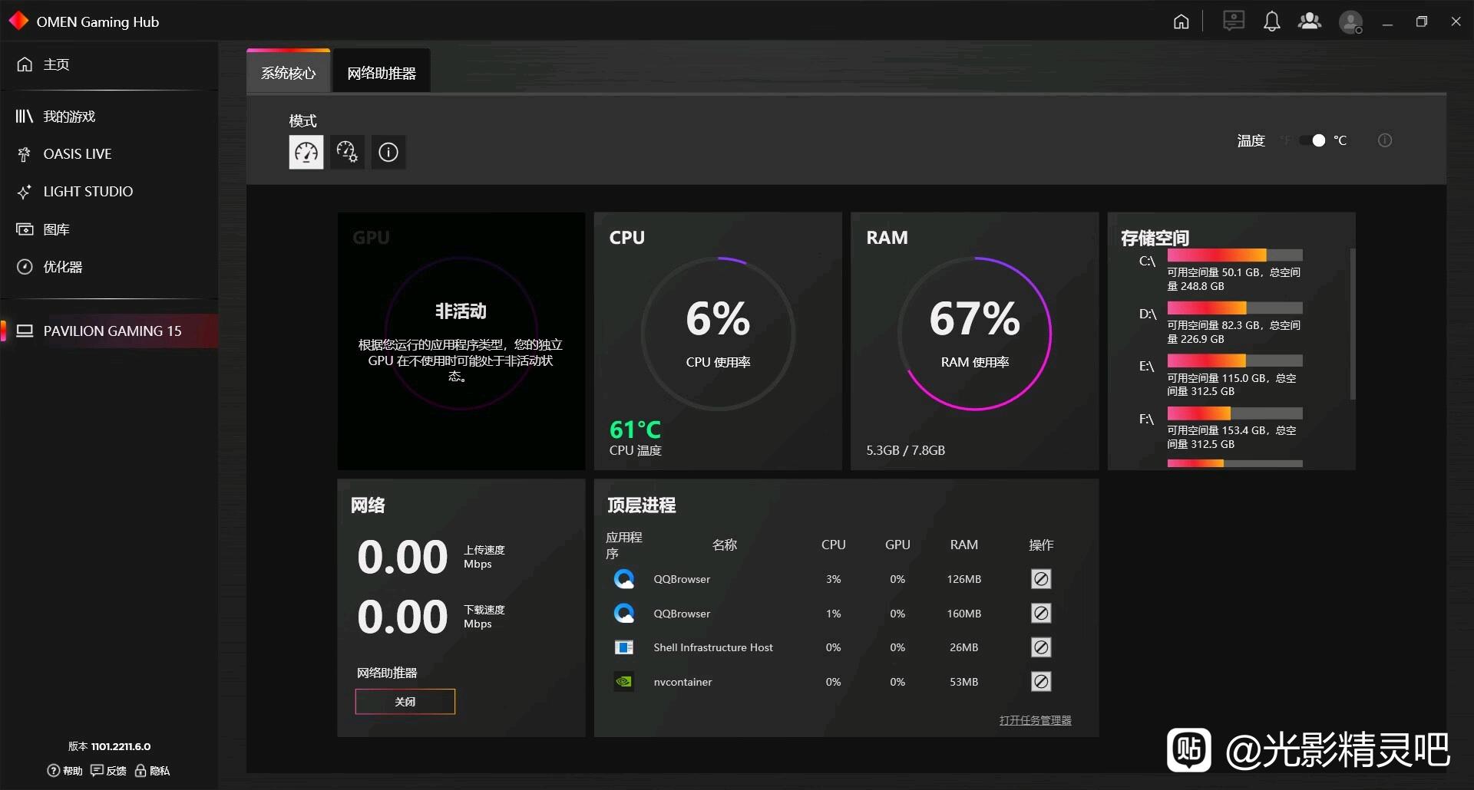Click the inactive GPU panel
Screen dimensions: 1474x790
(x=461, y=341)
